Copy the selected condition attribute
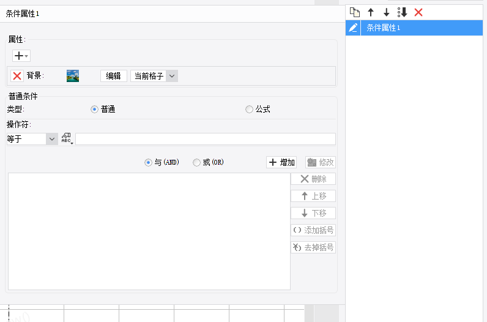This screenshot has height=322, width=487. point(355,12)
